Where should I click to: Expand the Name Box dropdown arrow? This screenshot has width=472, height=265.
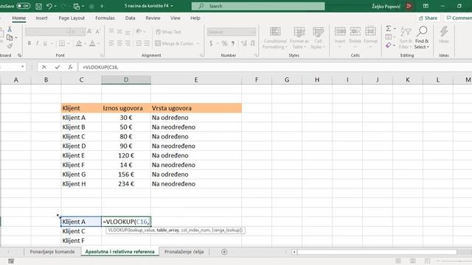coord(23,67)
